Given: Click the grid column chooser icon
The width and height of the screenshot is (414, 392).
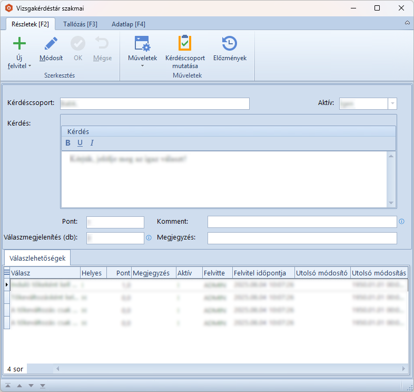Looking at the screenshot, I should pos(7,273).
